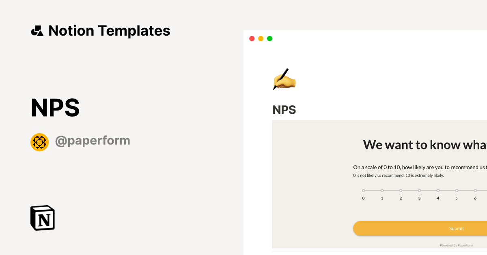Image resolution: width=487 pixels, height=255 pixels.
Task: Click the writing hand emoji above the form
Action: point(284,79)
